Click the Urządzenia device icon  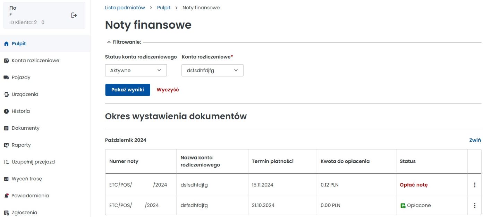coord(6,94)
